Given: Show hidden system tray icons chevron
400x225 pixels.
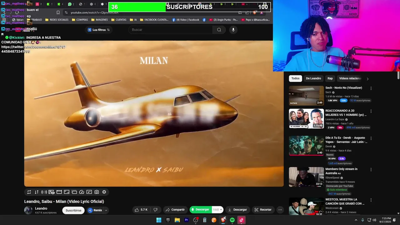Looking at the screenshot, I should 356,220.
